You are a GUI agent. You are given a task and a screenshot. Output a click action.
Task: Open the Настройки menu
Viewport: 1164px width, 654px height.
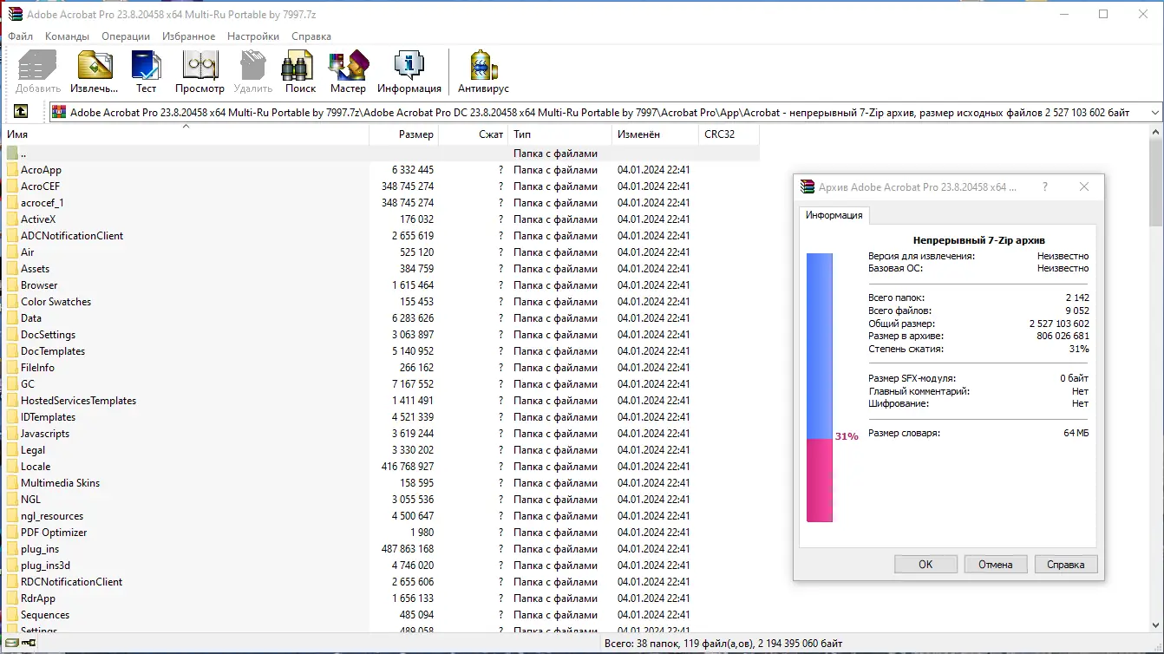click(253, 36)
